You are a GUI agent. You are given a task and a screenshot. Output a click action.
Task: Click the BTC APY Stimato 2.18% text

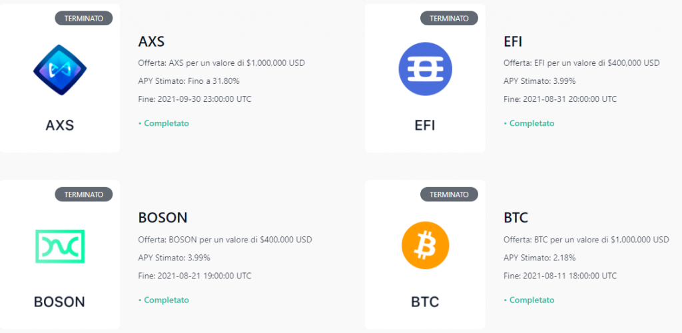point(539,258)
